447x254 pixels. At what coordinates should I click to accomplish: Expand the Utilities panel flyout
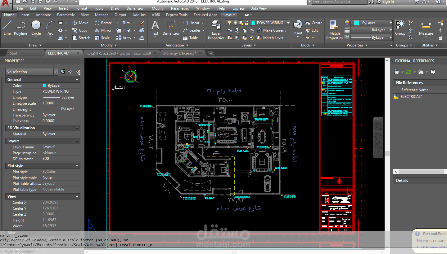430,45
